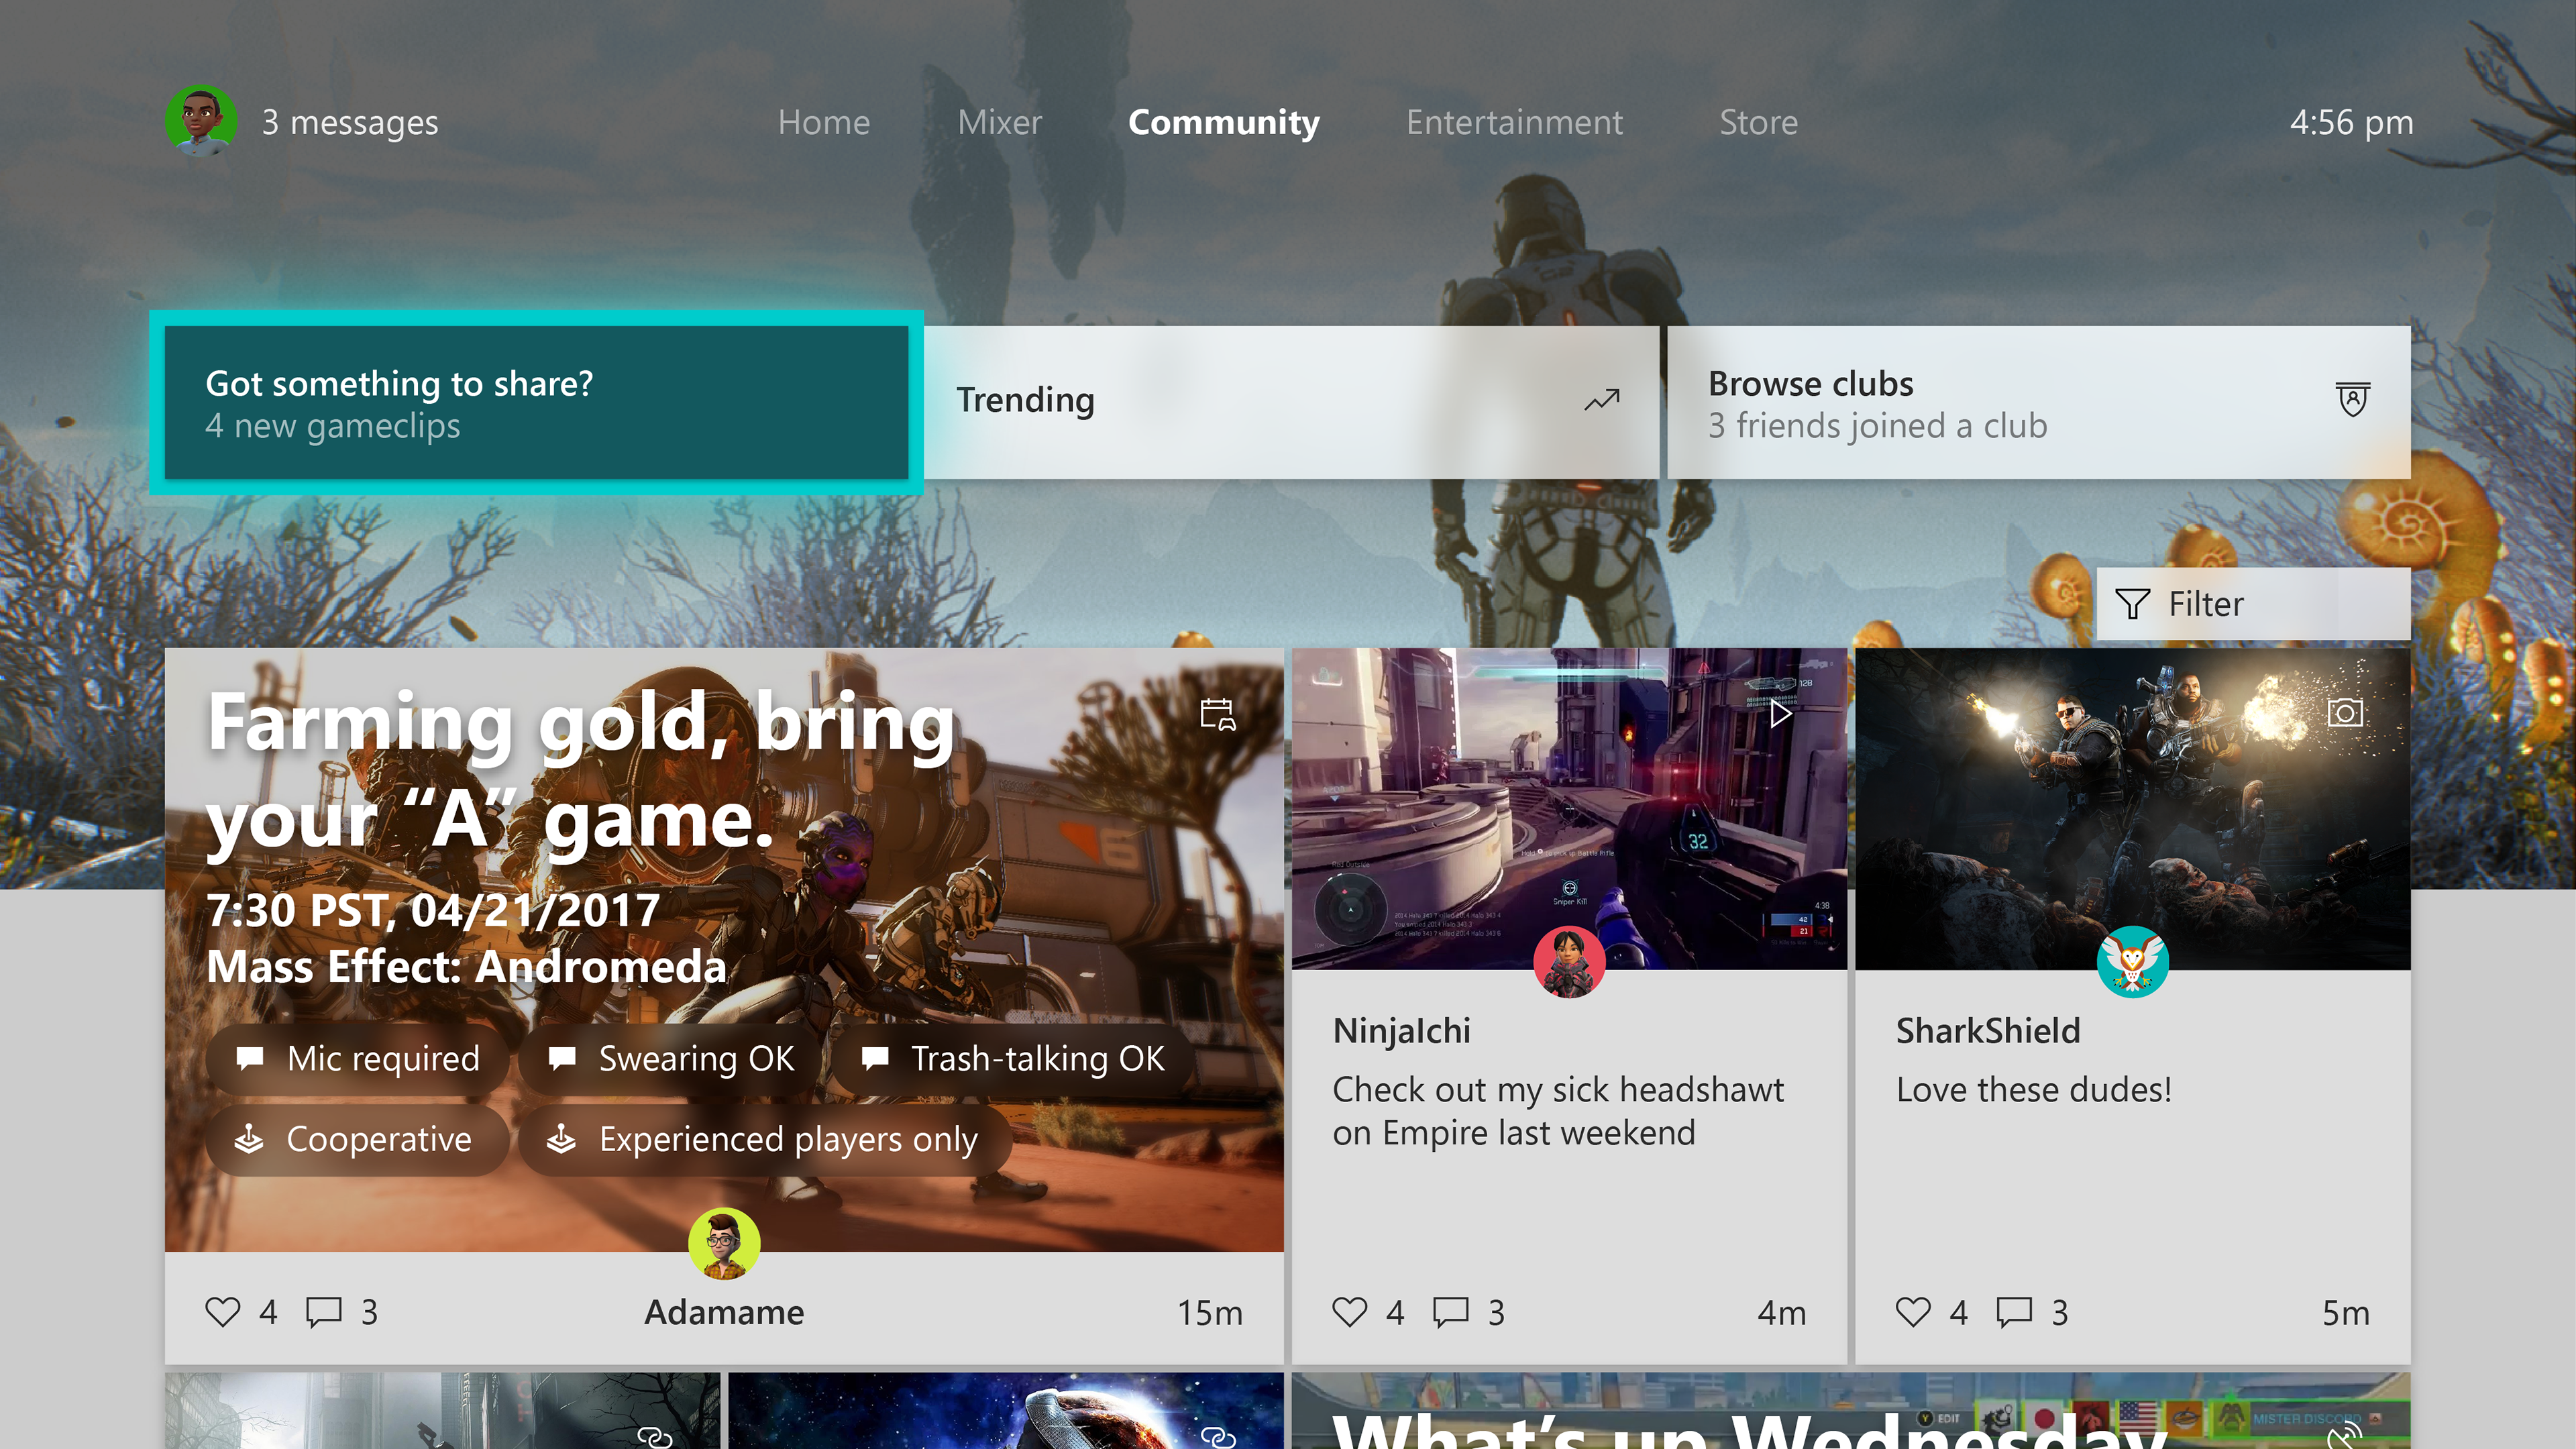Check the 4:56 pm clock
2576x1449 pixels.
(x=2351, y=122)
